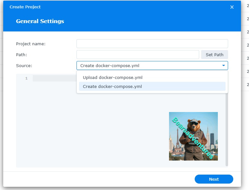
Task: Click the Bearsadventures watermark text
Action: pos(193,138)
